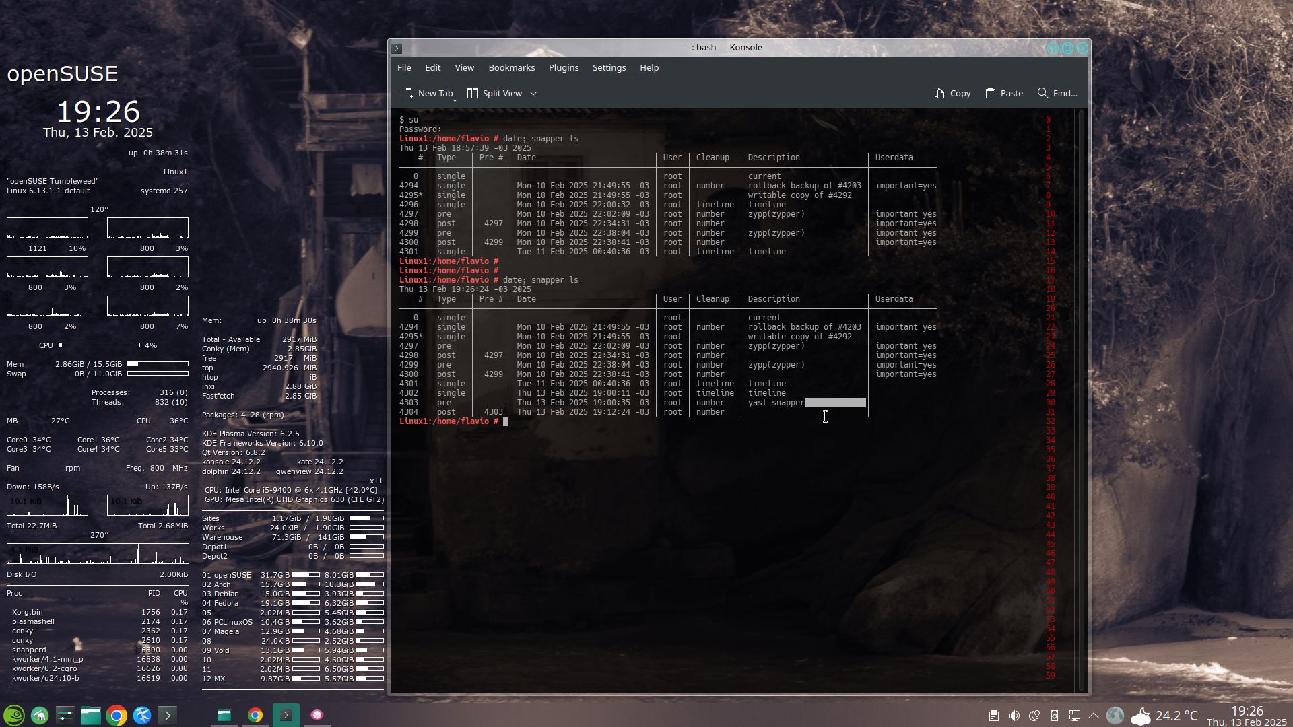This screenshot has width=1293, height=727.
Task: Show hidden system tray icons
Action: 1094,716
